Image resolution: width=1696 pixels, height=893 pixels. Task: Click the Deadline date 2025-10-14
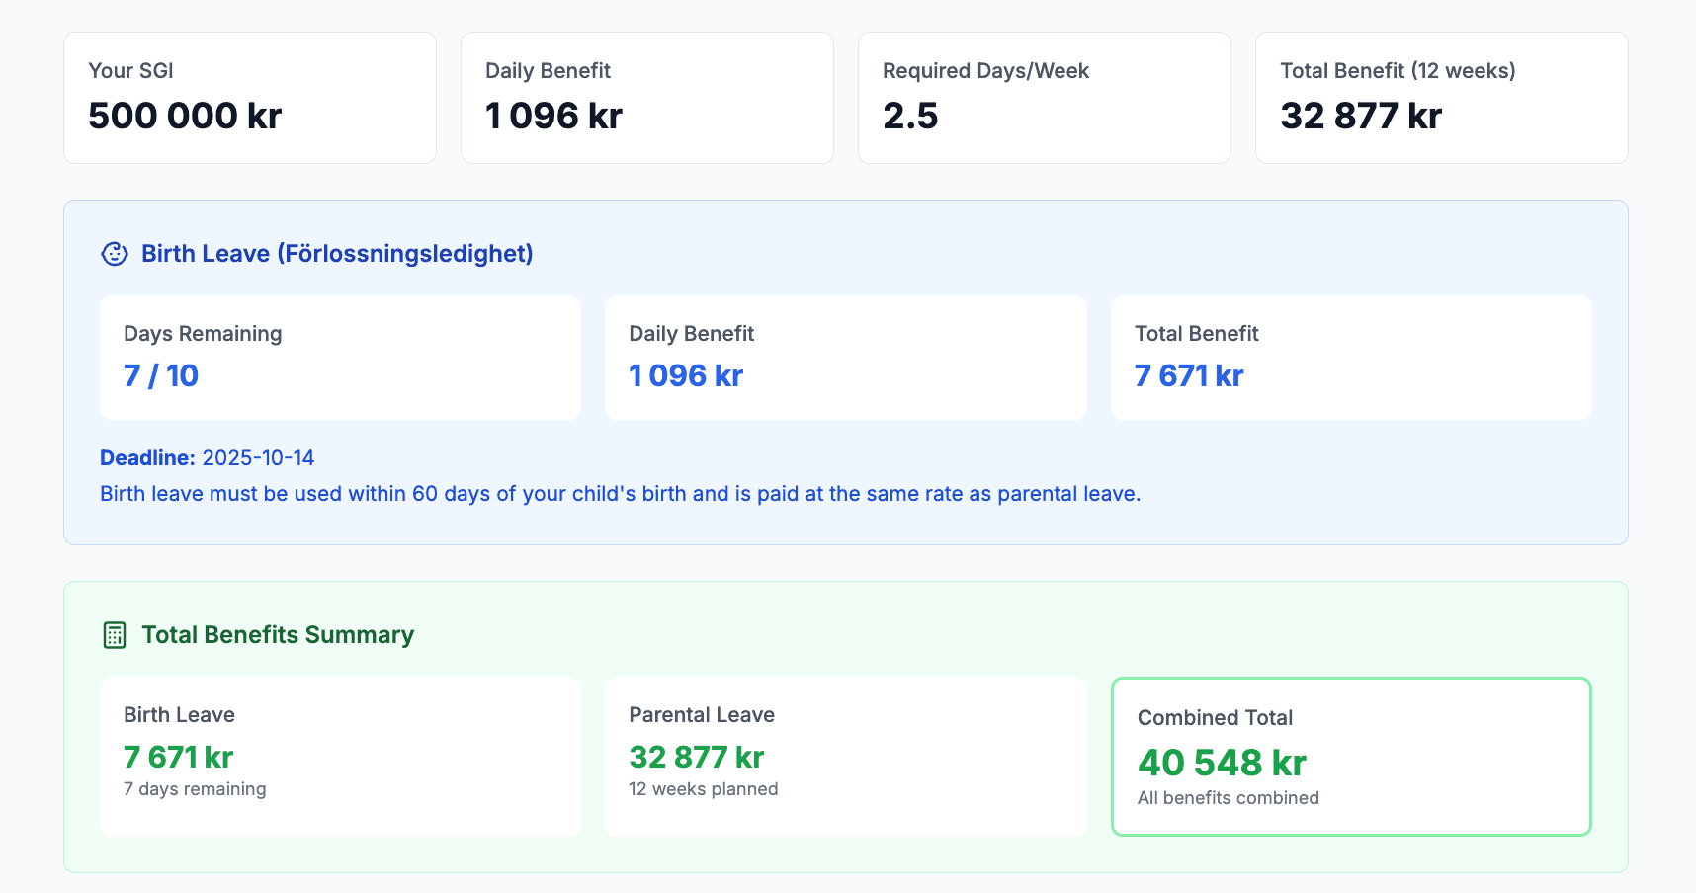[x=258, y=458]
